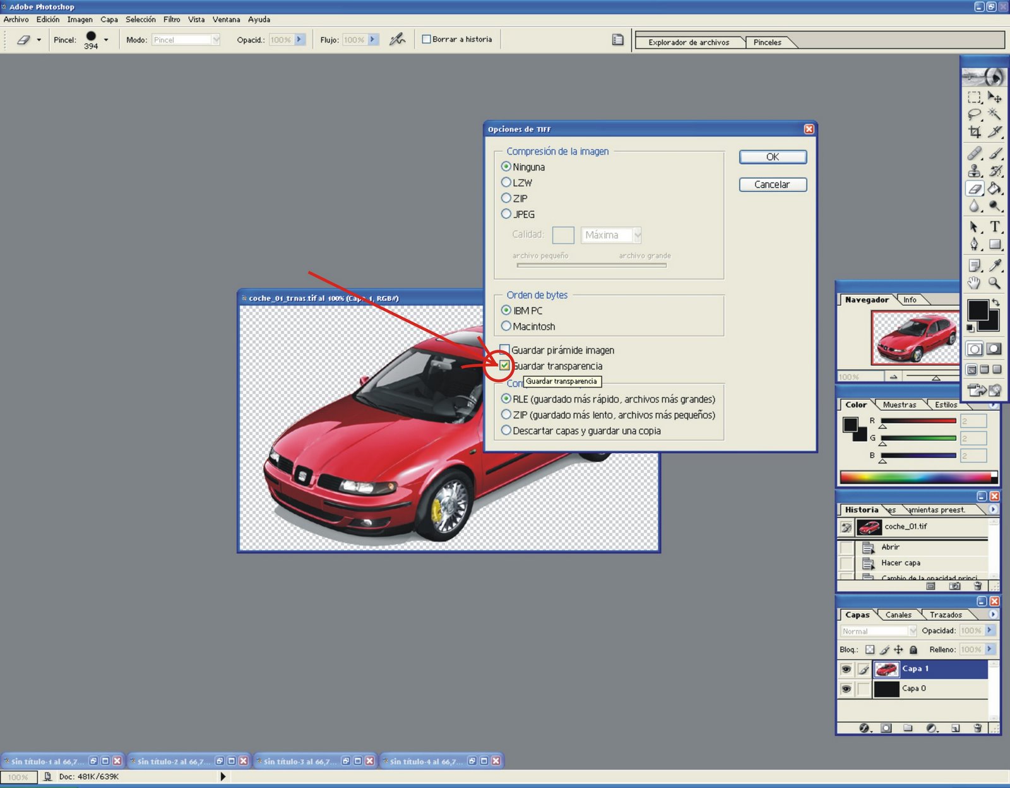Choose the Hand tool

(x=975, y=283)
